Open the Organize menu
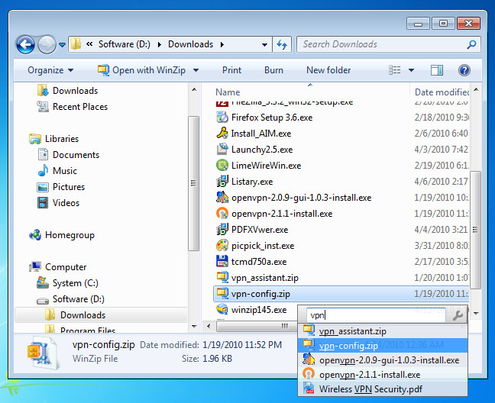 click(50, 70)
